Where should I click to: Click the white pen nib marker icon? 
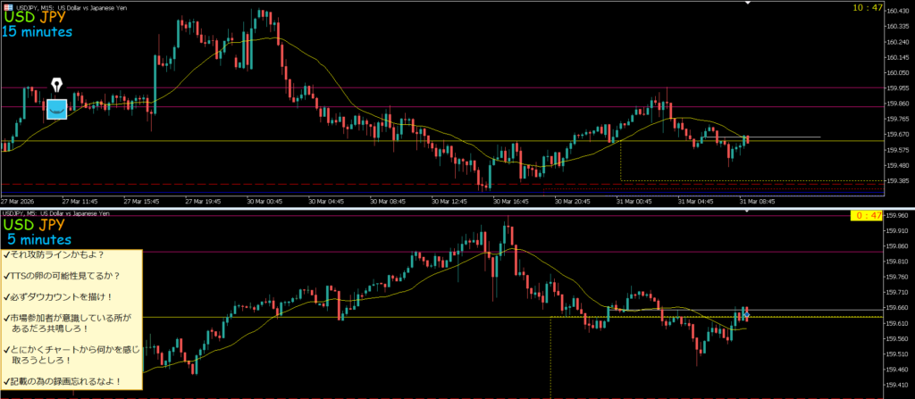(x=57, y=85)
